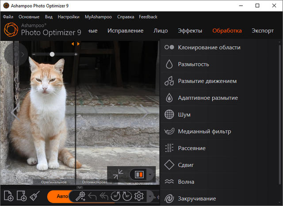283x206 pixels.
Task: Open the Настройки menu
Action: pyautogui.click(x=69, y=17)
